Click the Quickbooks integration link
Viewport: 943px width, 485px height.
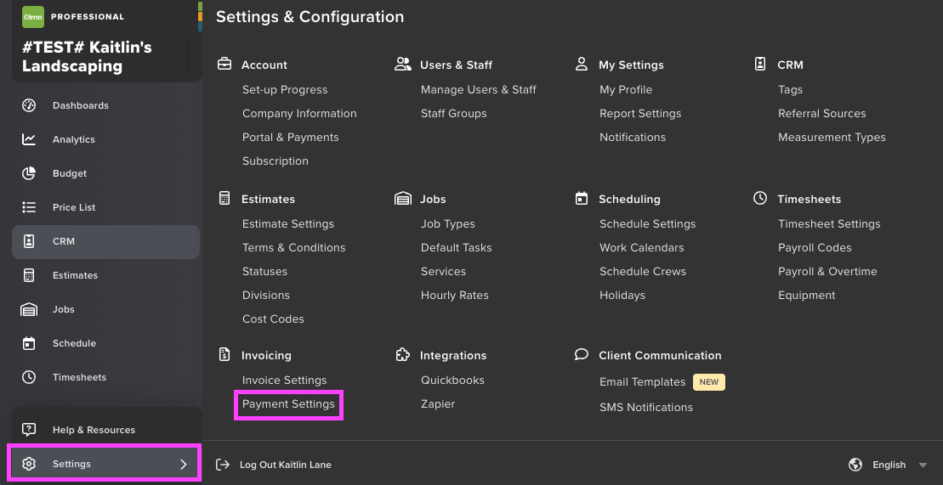452,381
